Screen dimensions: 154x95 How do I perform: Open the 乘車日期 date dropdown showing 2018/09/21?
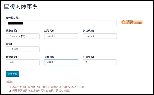pyautogui.click(x=23, y=36)
